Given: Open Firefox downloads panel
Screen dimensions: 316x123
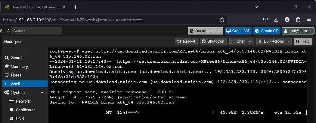Looking at the screenshot, I should coord(276,19).
